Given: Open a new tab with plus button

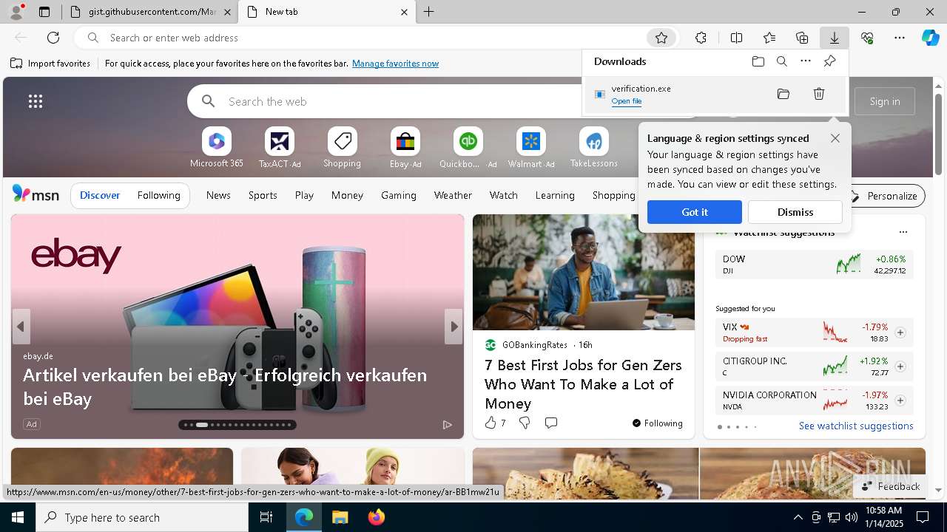Looking at the screenshot, I should point(429,12).
